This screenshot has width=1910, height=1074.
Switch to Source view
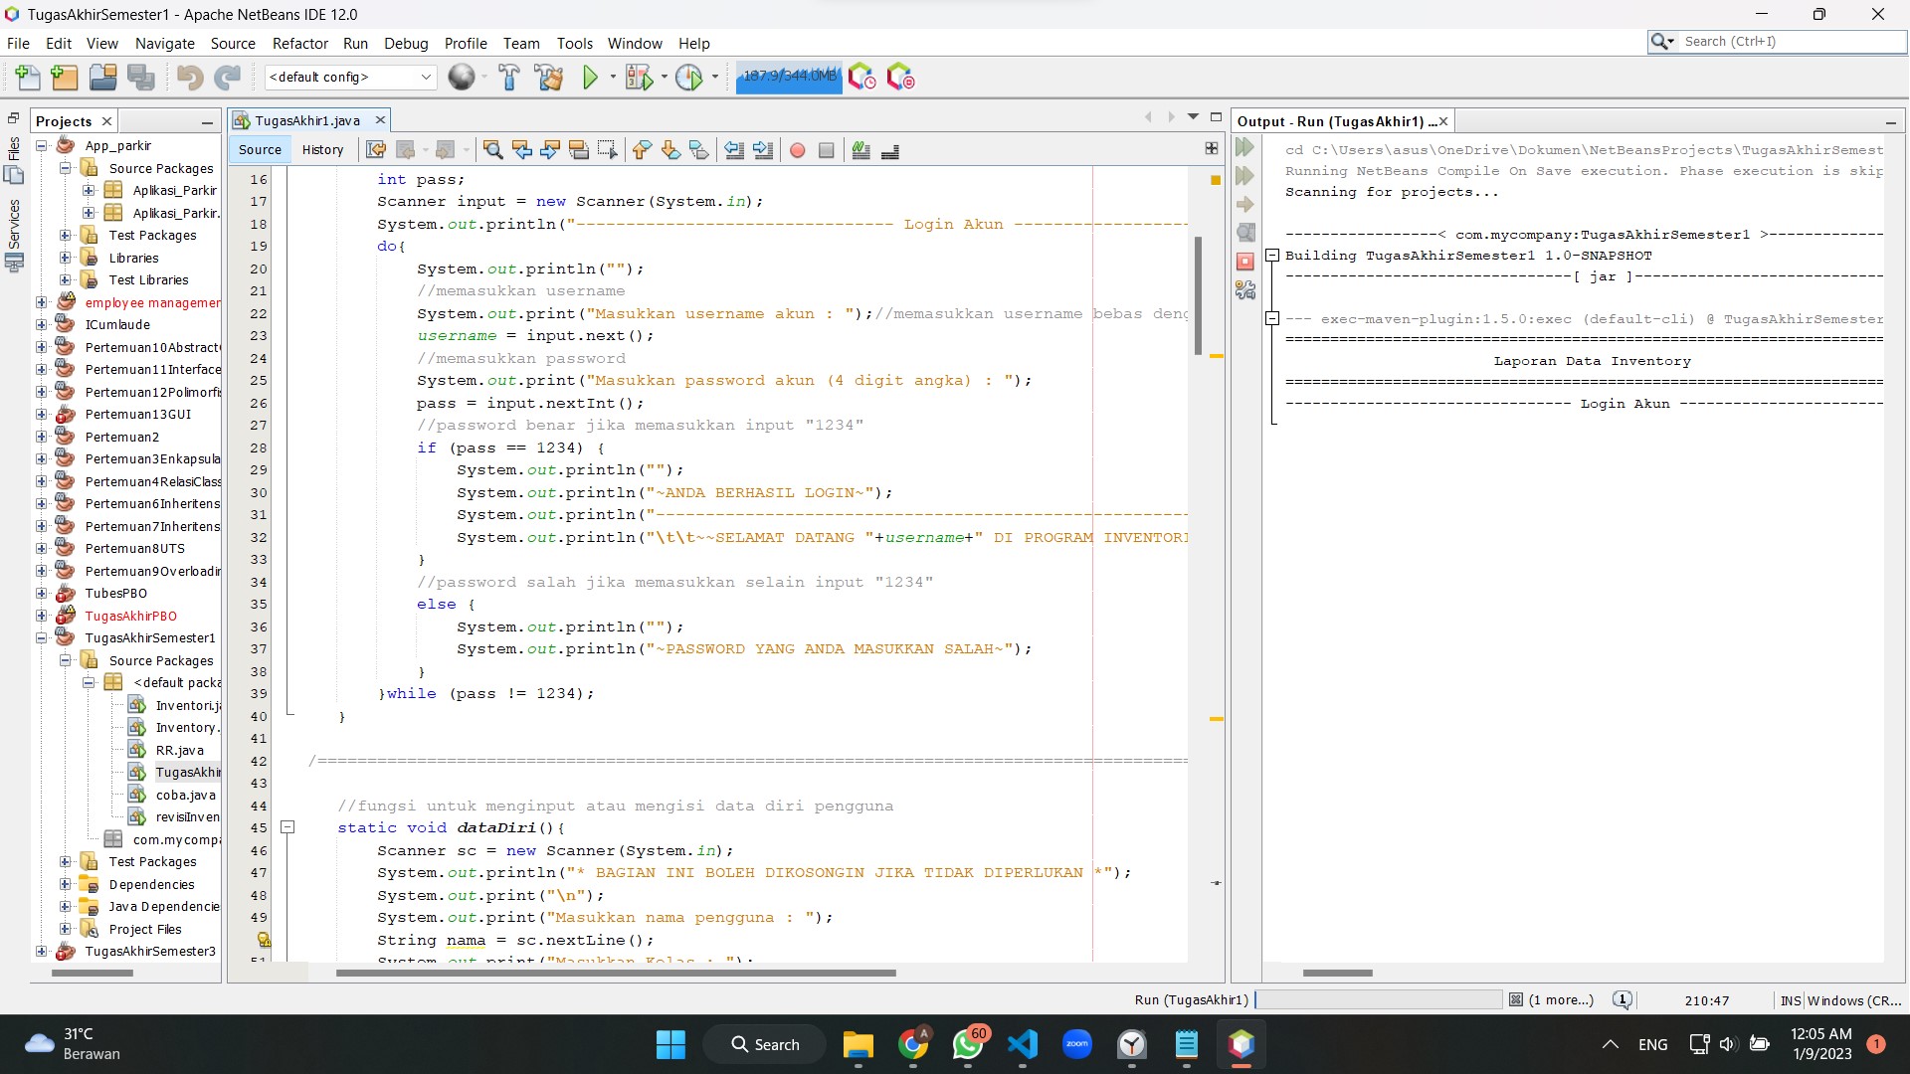(260, 150)
